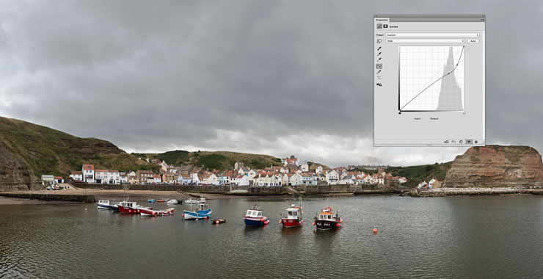This screenshot has height=279, width=543.
Task: Select the layer mask icon beside Curves
Action: 385,26
